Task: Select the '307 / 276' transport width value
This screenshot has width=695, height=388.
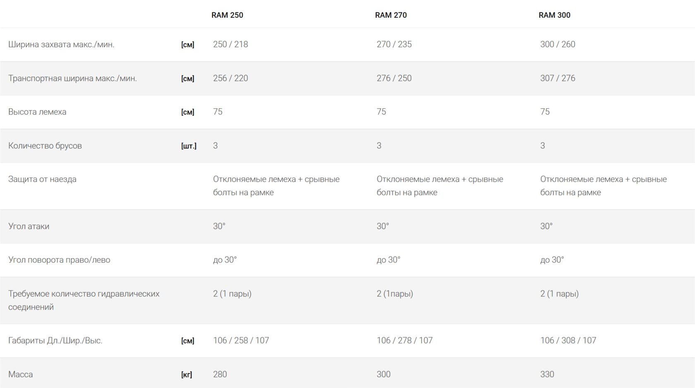Action: pyautogui.click(x=557, y=78)
